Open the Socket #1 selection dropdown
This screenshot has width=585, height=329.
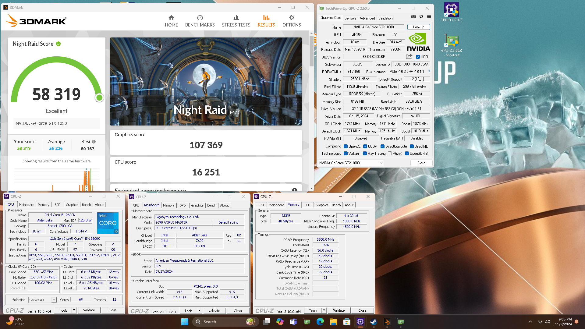pyautogui.click(x=42, y=300)
